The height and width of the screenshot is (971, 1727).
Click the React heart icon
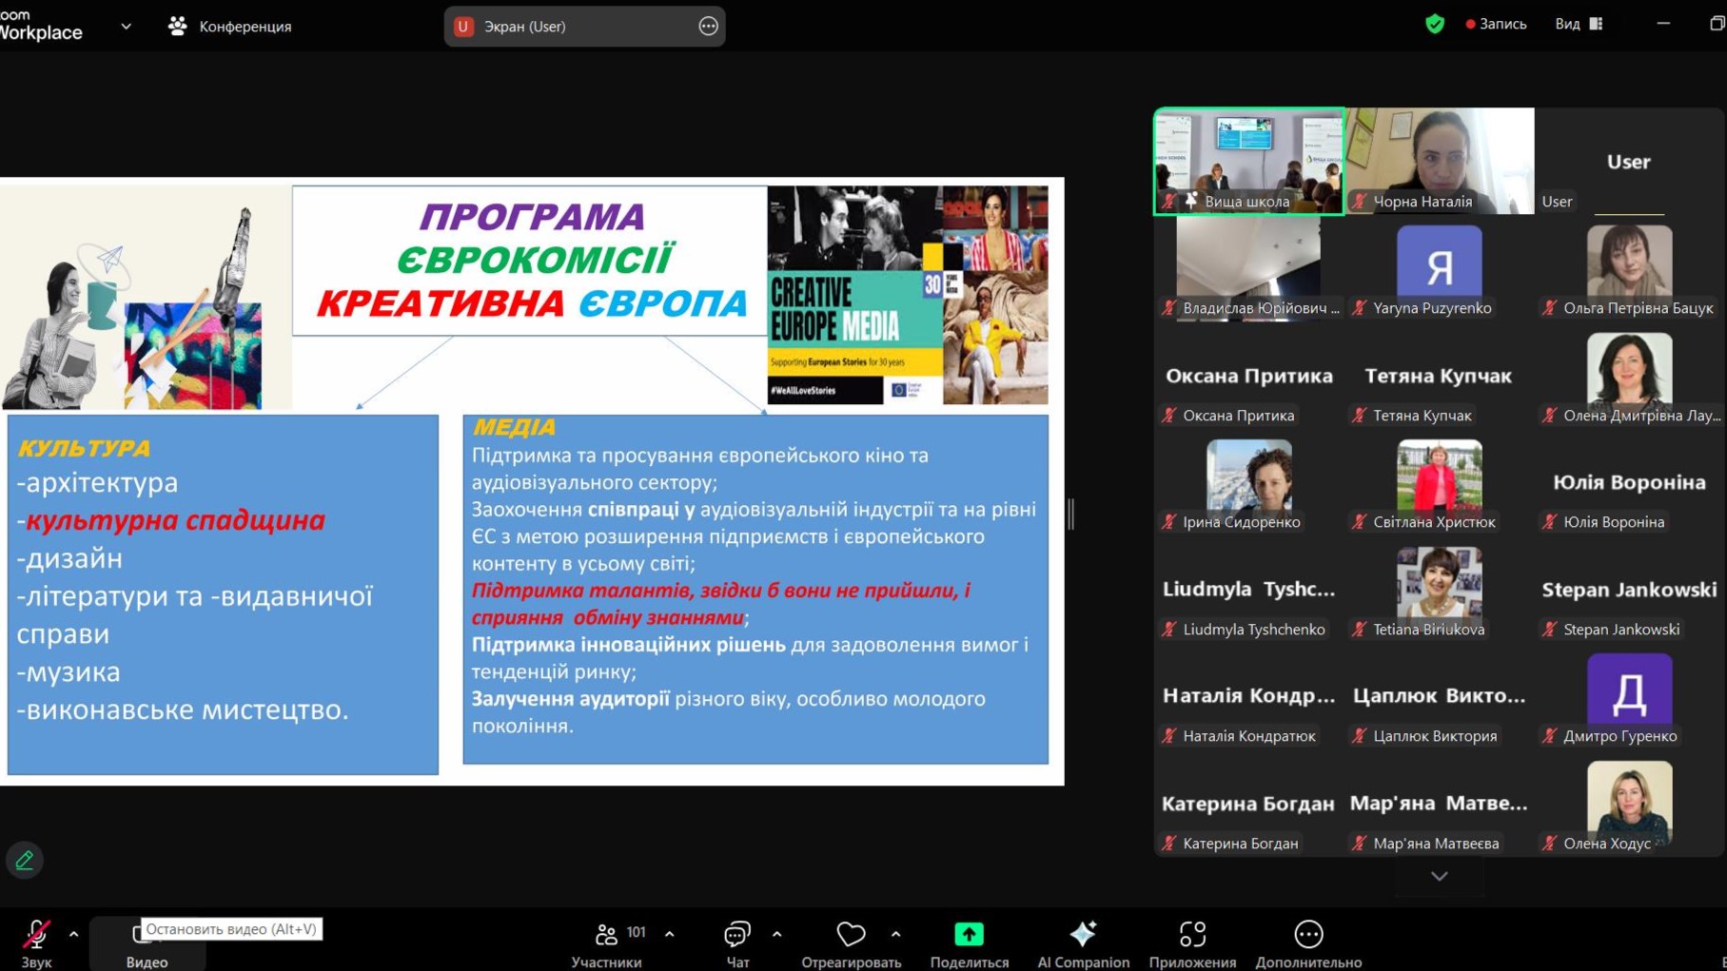[x=851, y=935]
